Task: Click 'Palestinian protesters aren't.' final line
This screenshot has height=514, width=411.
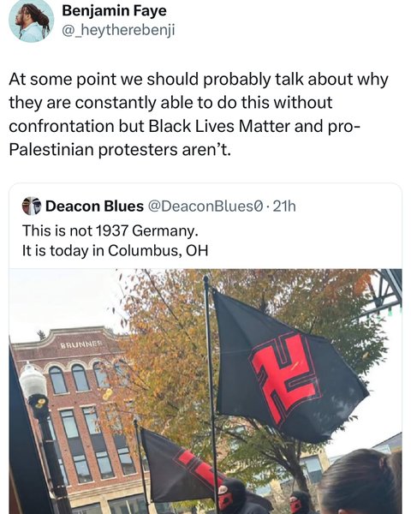Action: tap(120, 150)
